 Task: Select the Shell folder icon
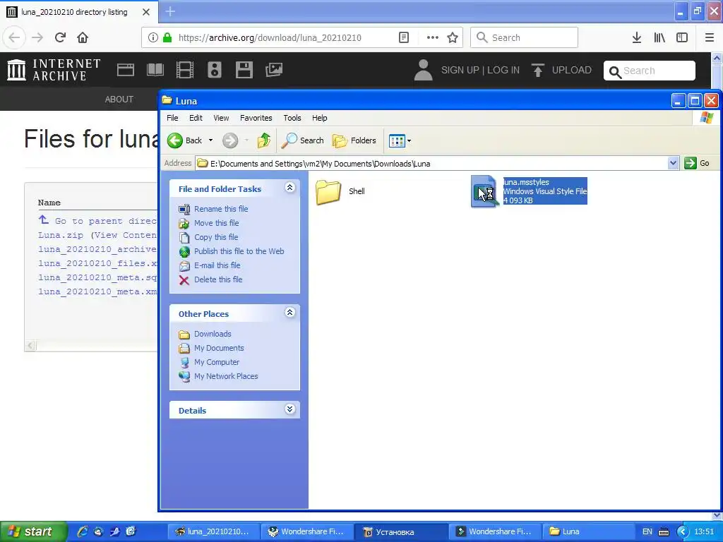pos(328,191)
